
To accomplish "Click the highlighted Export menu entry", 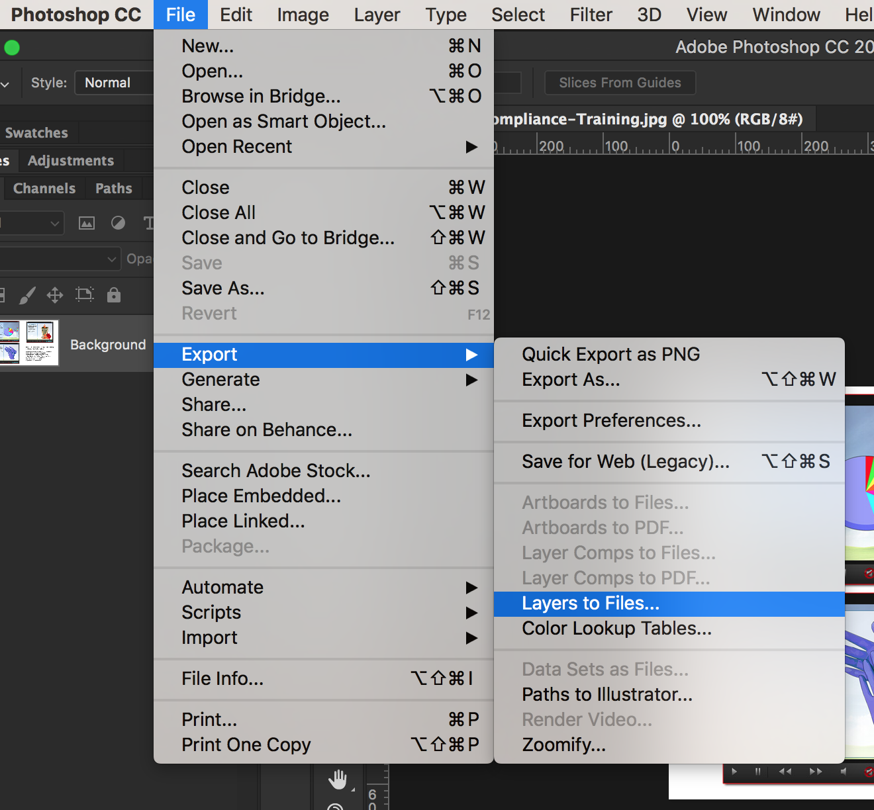I will tap(324, 355).
